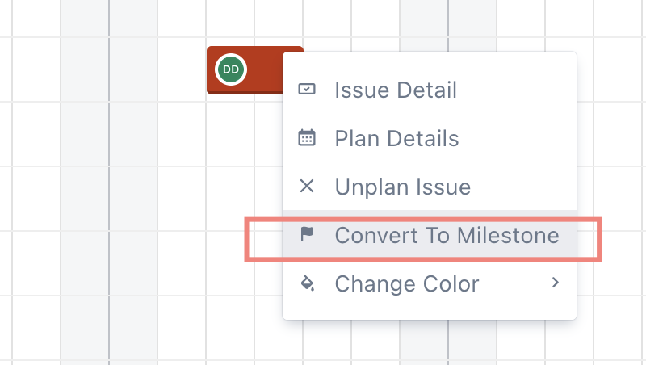Click the white DD initials text
Image resolution: width=646 pixels, height=365 pixels.
(x=231, y=69)
